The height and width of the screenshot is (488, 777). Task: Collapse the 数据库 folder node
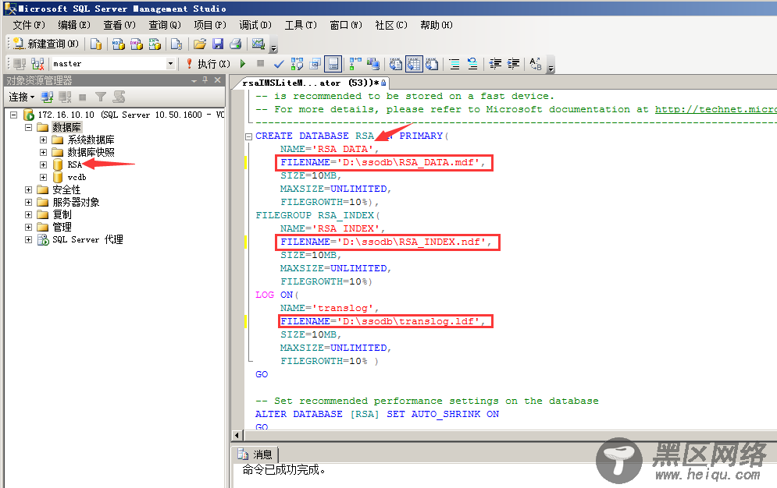(x=29, y=127)
